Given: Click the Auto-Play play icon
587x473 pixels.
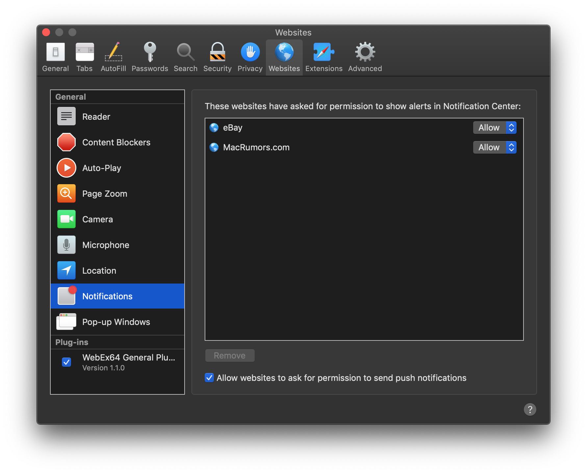Looking at the screenshot, I should coord(66,167).
